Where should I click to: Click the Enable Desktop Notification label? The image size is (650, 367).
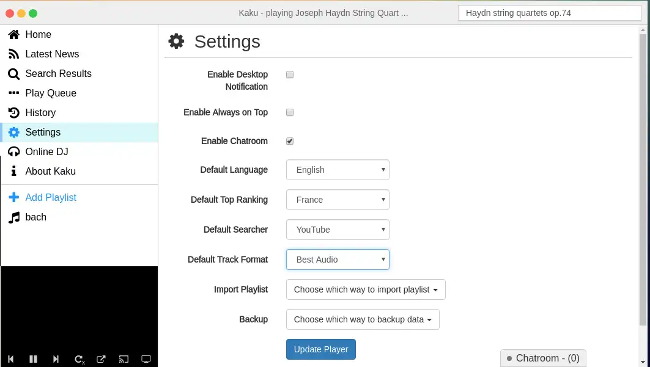pos(237,81)
